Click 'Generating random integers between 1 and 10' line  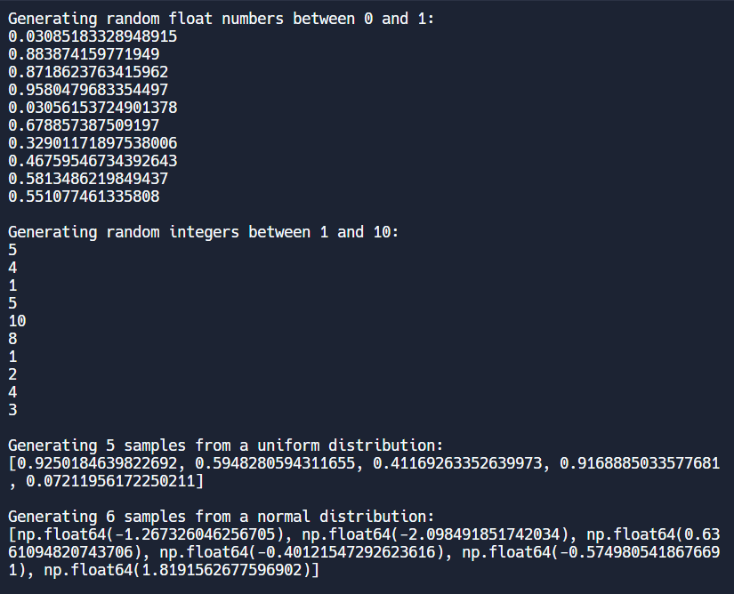click(204, 232)
